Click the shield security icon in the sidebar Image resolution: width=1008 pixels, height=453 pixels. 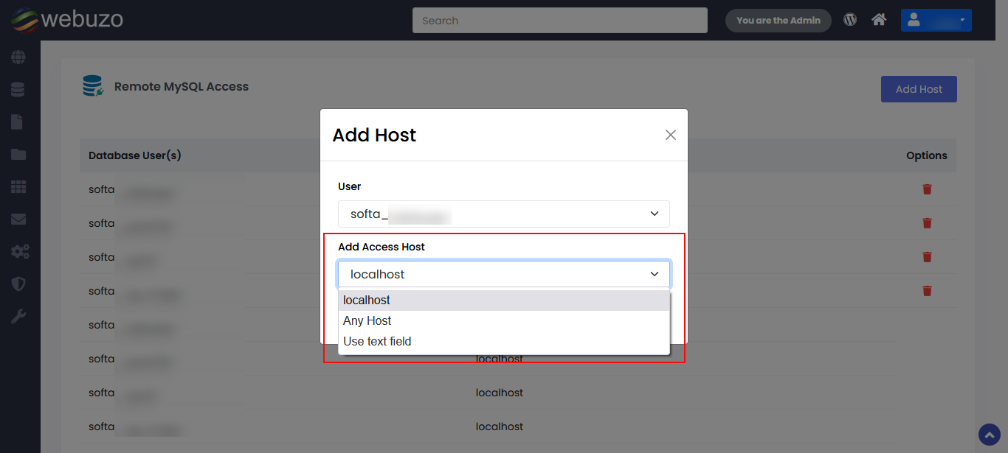click(x=18, y=284)
